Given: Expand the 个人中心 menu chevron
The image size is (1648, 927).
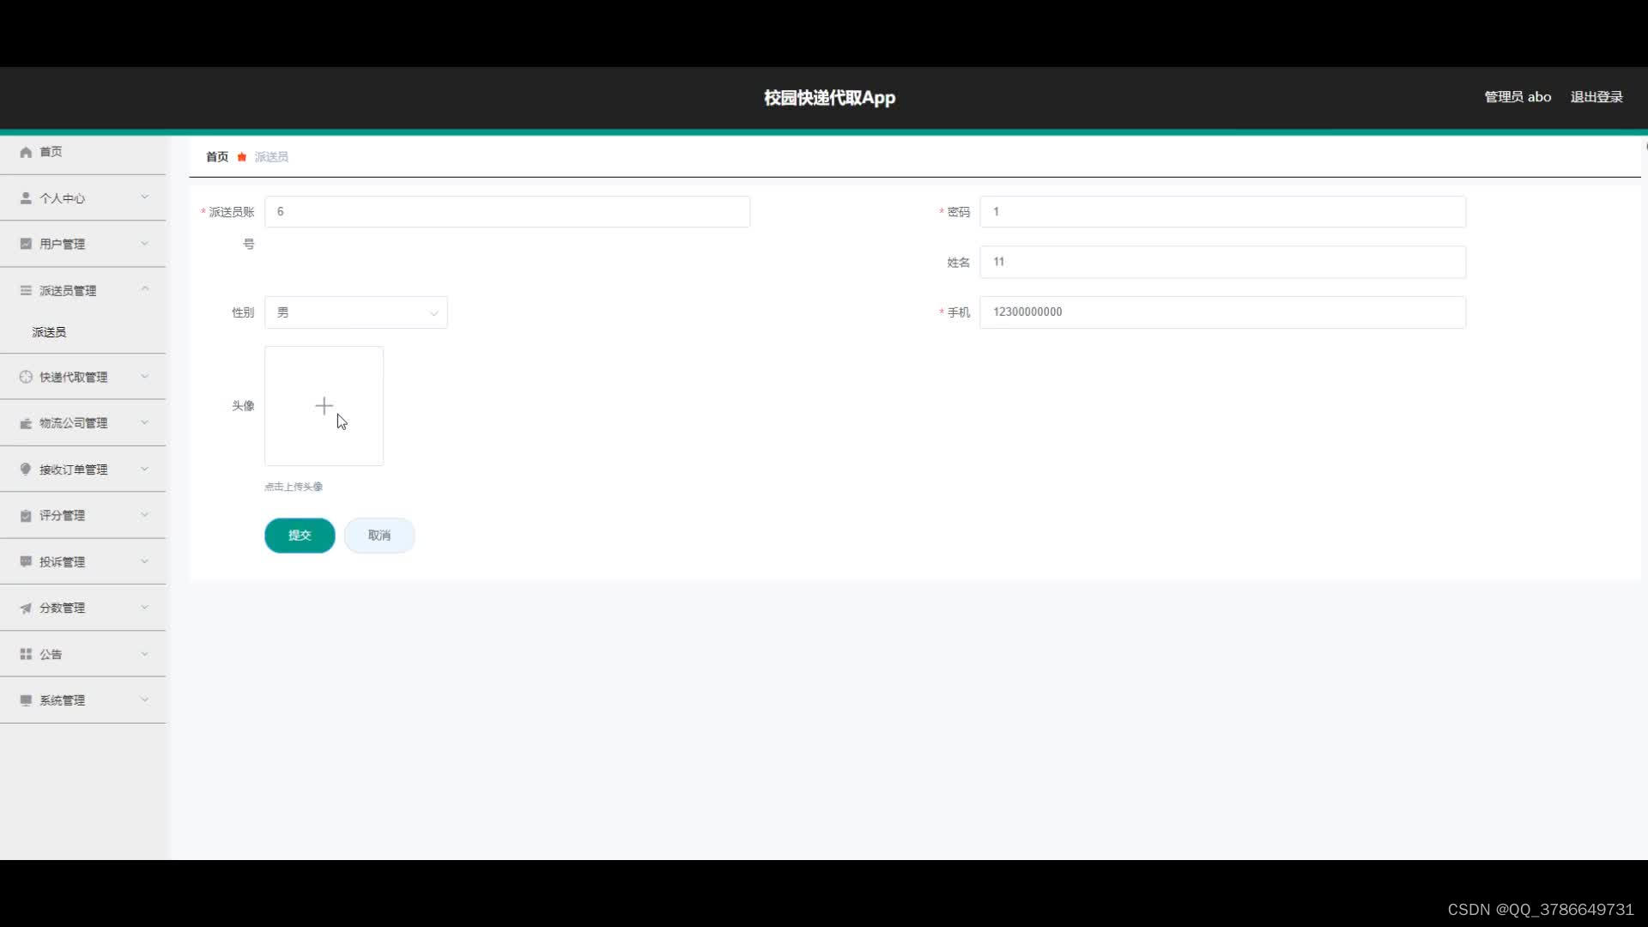Looking at the screenshot, I should pos(145,197).
